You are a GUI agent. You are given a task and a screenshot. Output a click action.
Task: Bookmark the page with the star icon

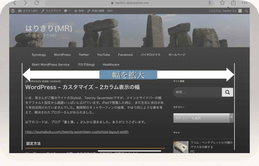(x=222, y=3)
